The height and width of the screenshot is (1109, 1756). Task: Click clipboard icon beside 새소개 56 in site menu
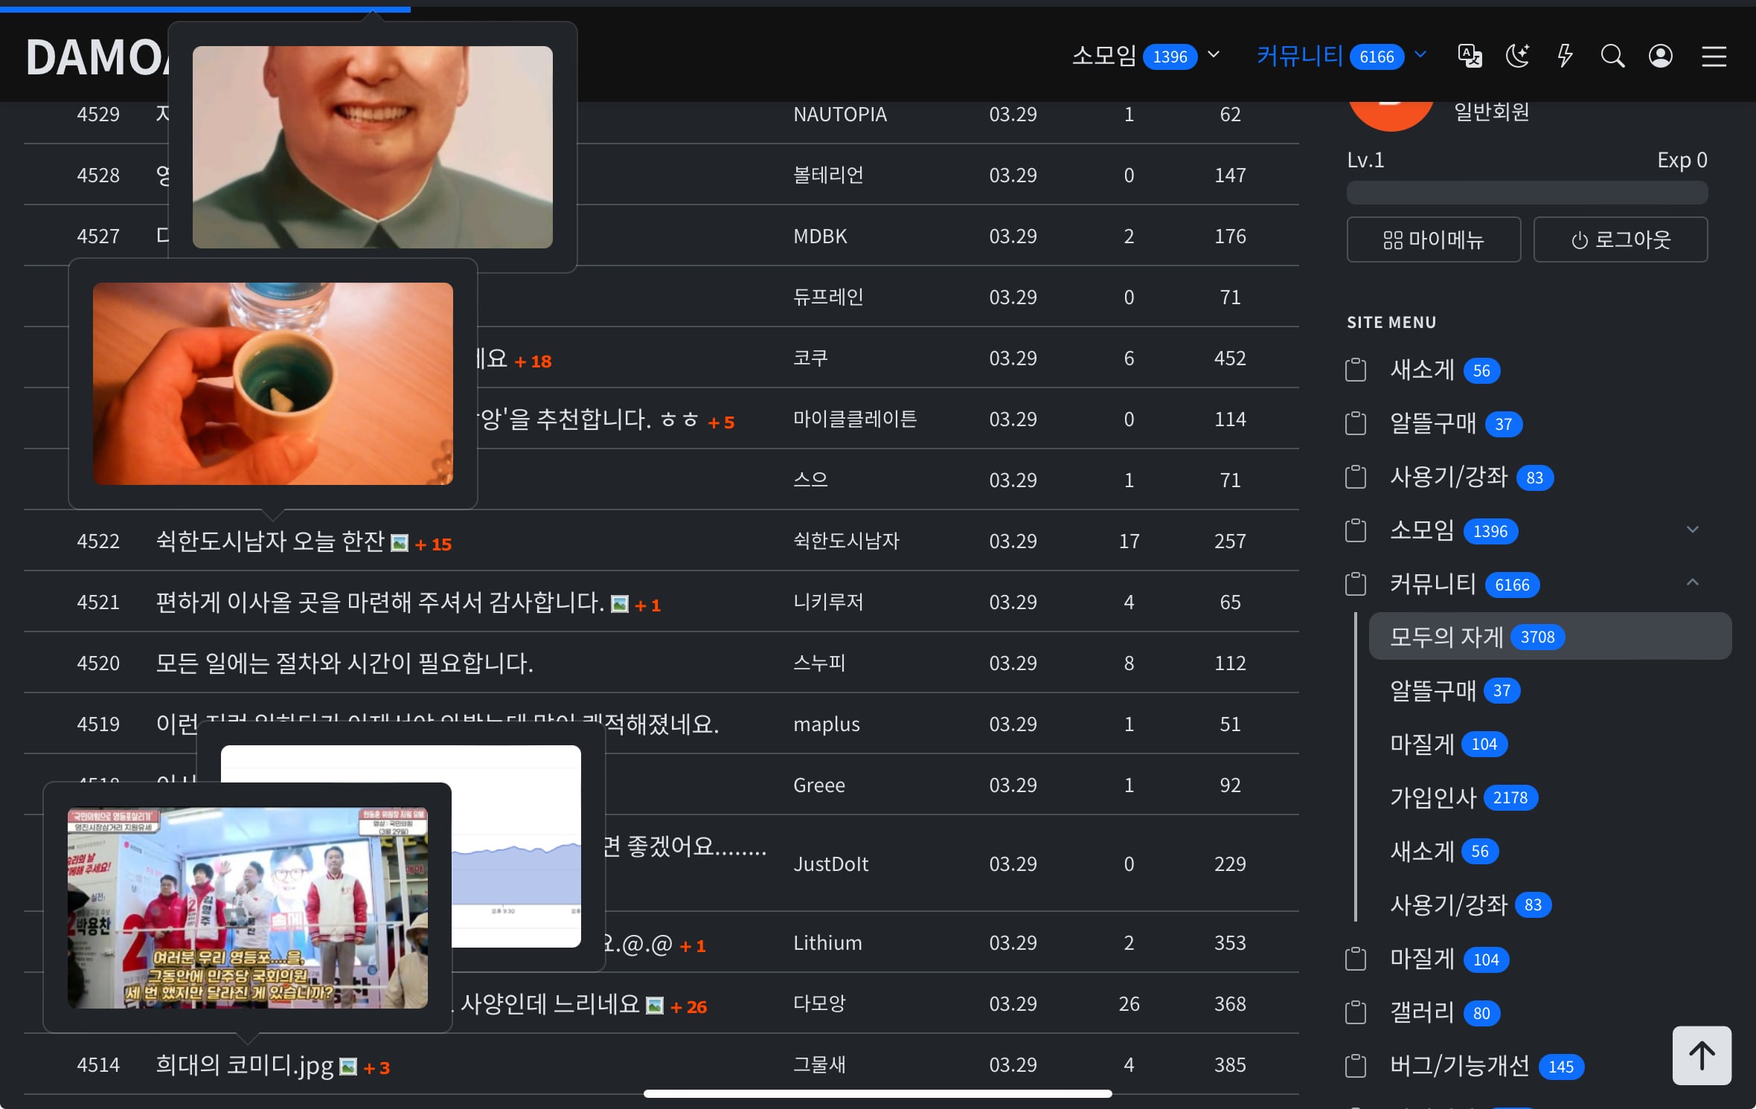tap(1356, 370)
